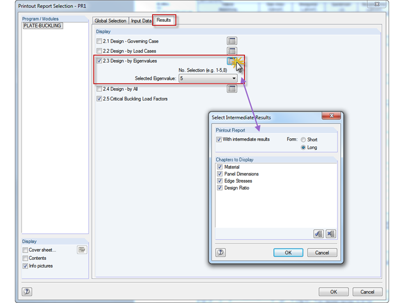The image size is (404, 303).
Task: Uncheck the Edge Stresses chapter
Action: 220,181
